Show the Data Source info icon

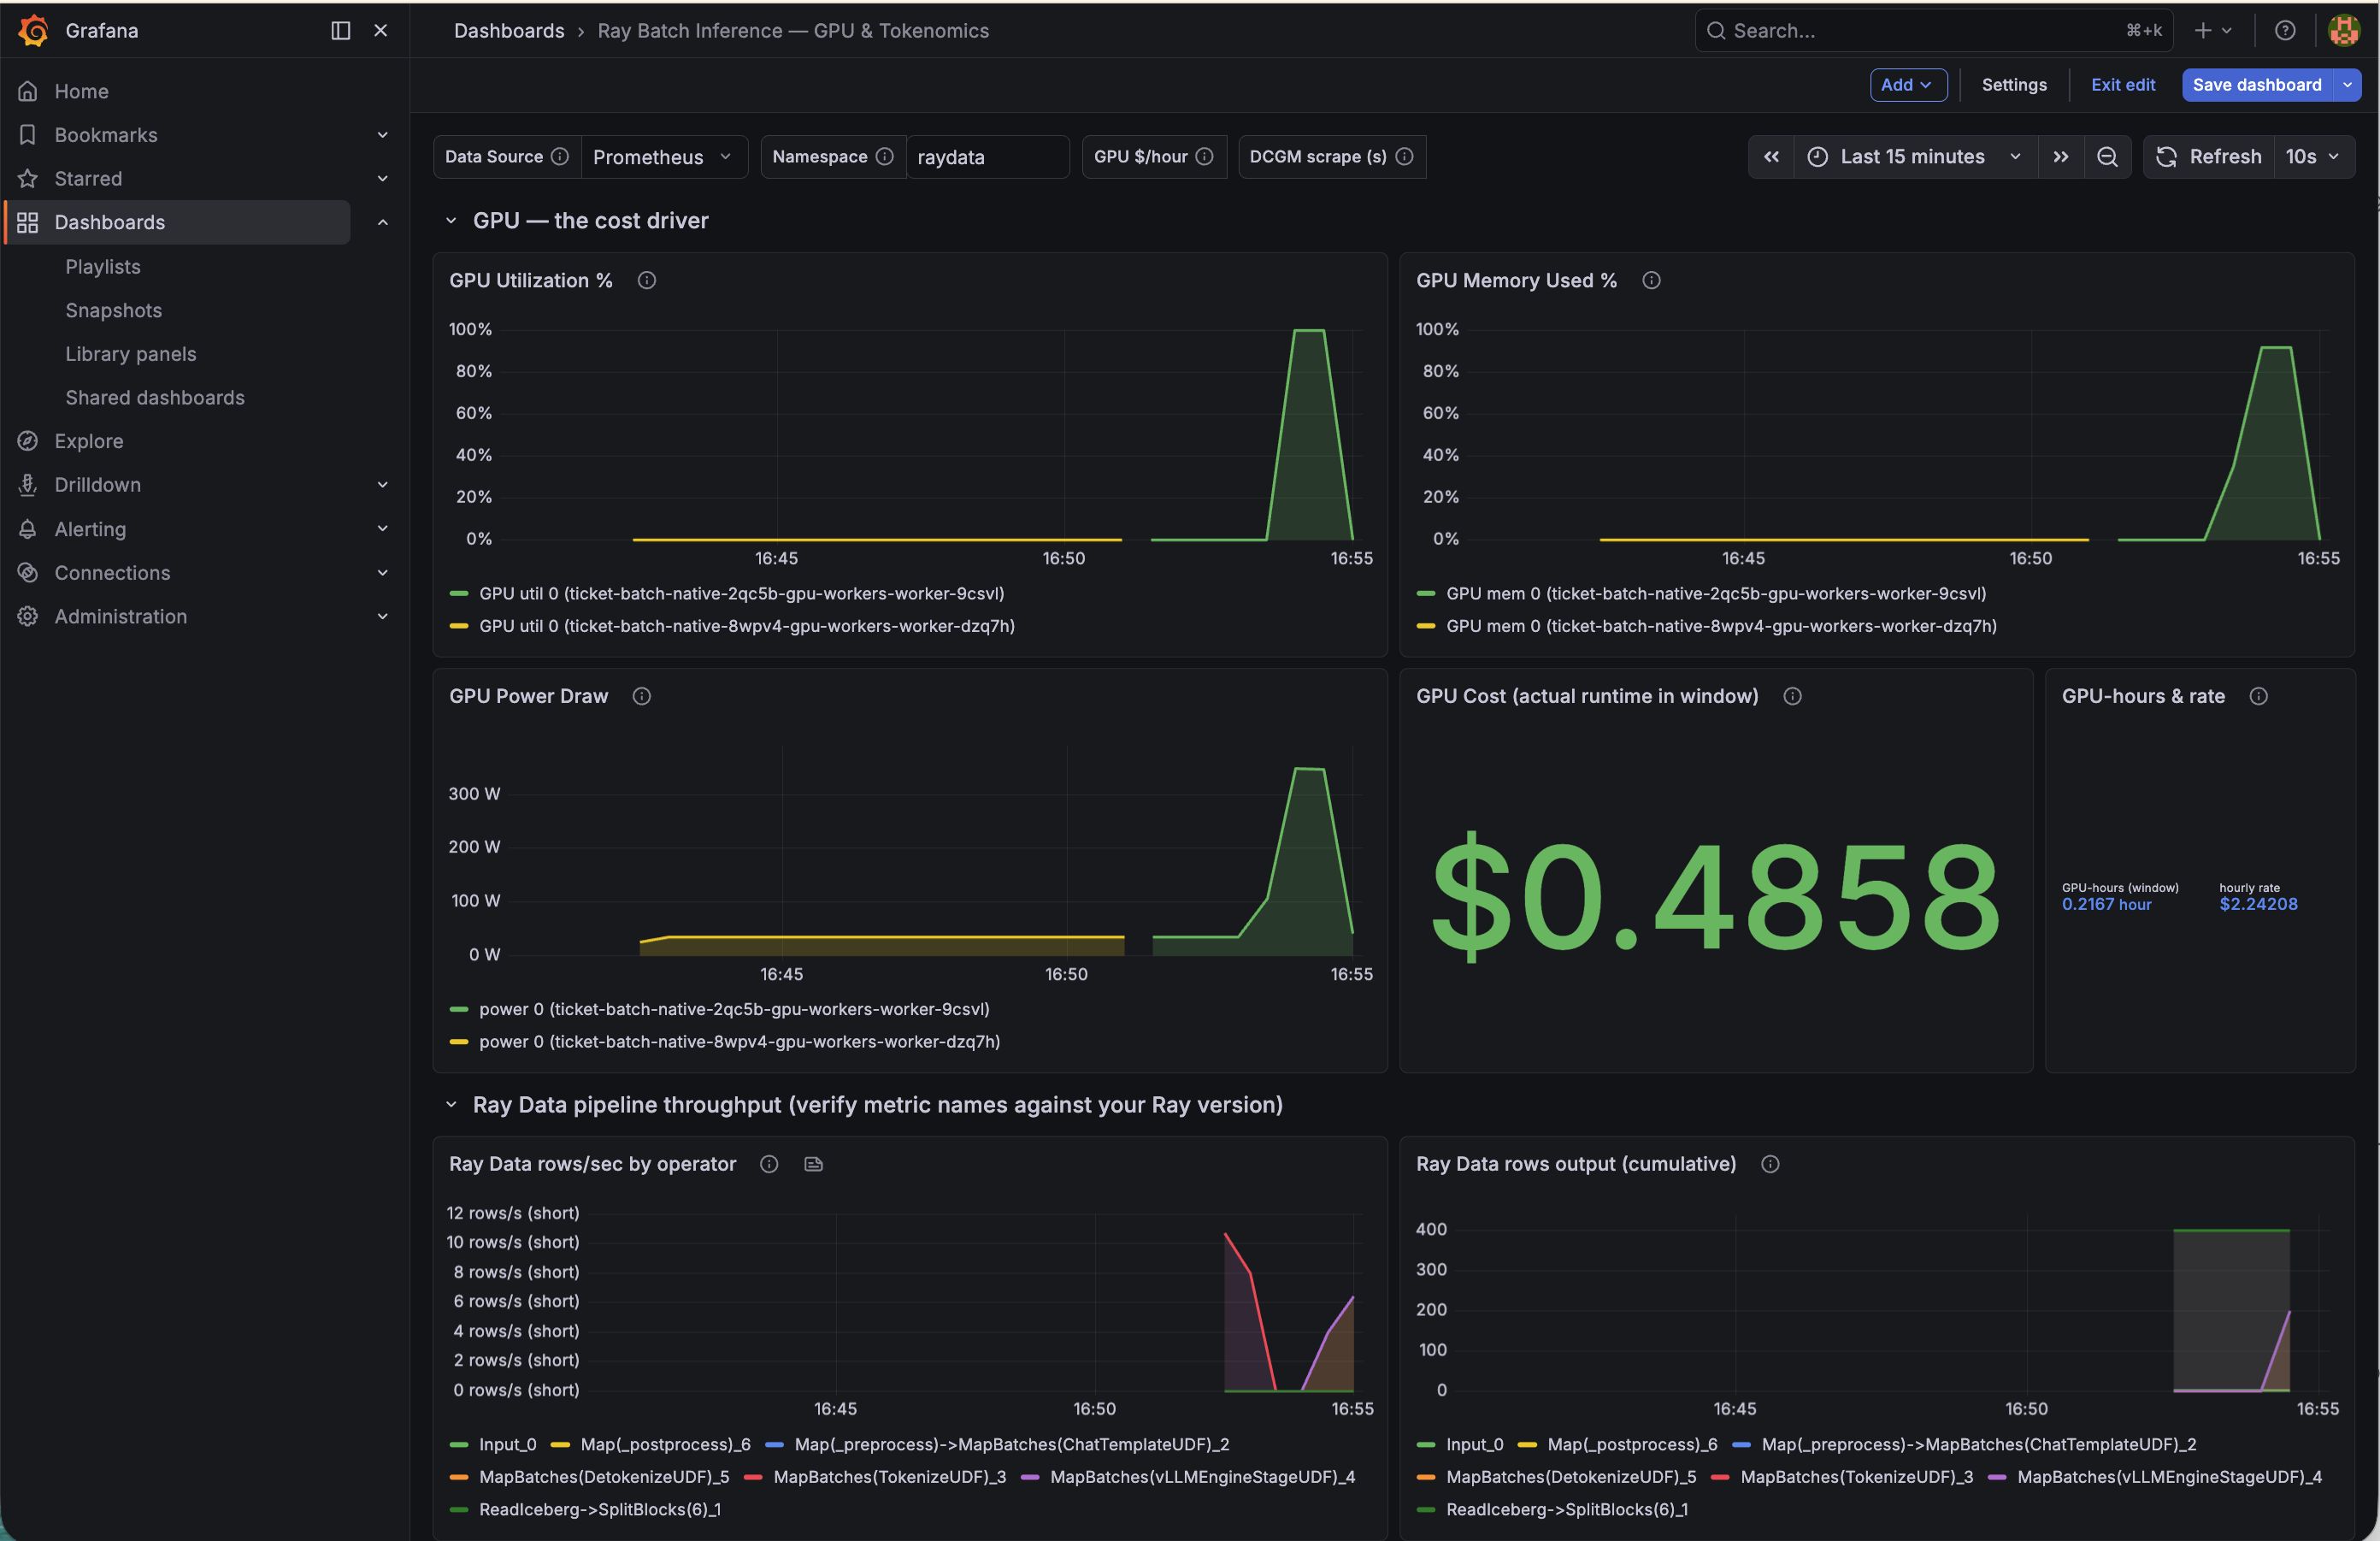coord(560,157)
